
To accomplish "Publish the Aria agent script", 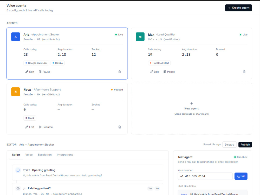I will point(245,145).
